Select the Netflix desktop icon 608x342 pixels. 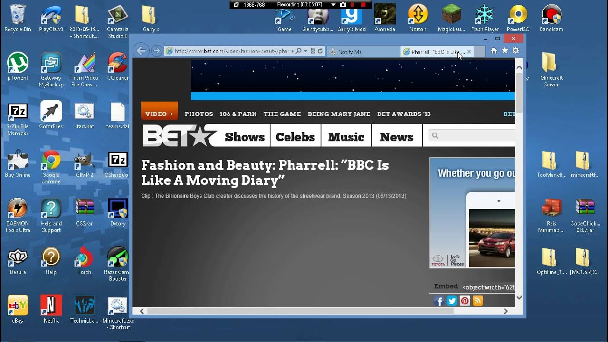[51, 309]
